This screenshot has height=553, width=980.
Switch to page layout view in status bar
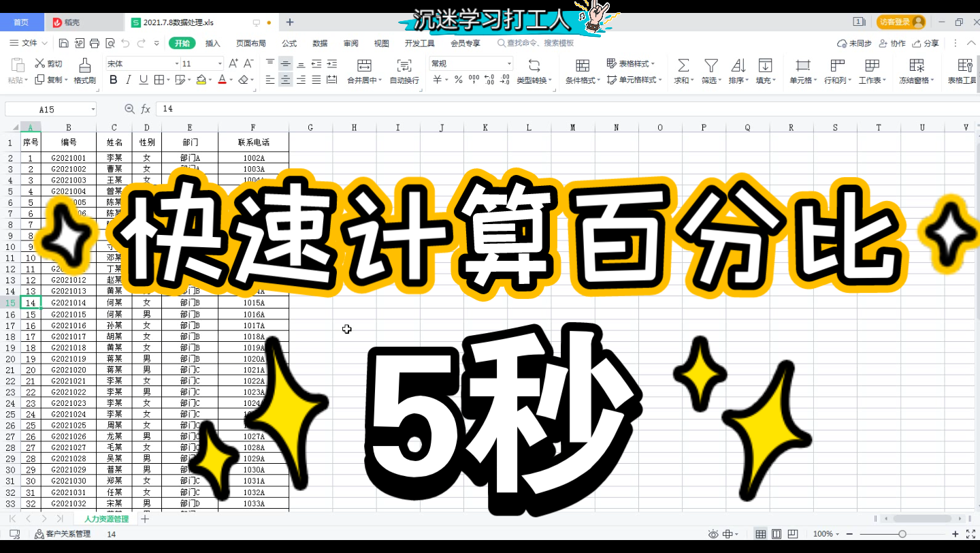pyautogui.click(x=777, y=534)
